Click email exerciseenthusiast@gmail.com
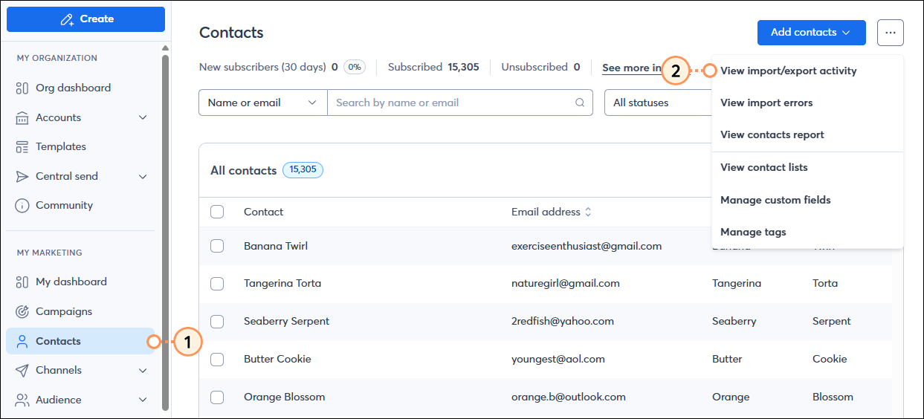 click(x=587, y=246)
